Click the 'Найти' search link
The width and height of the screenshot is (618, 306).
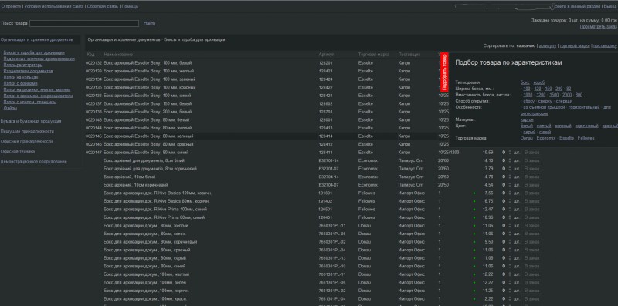point(149,24)
